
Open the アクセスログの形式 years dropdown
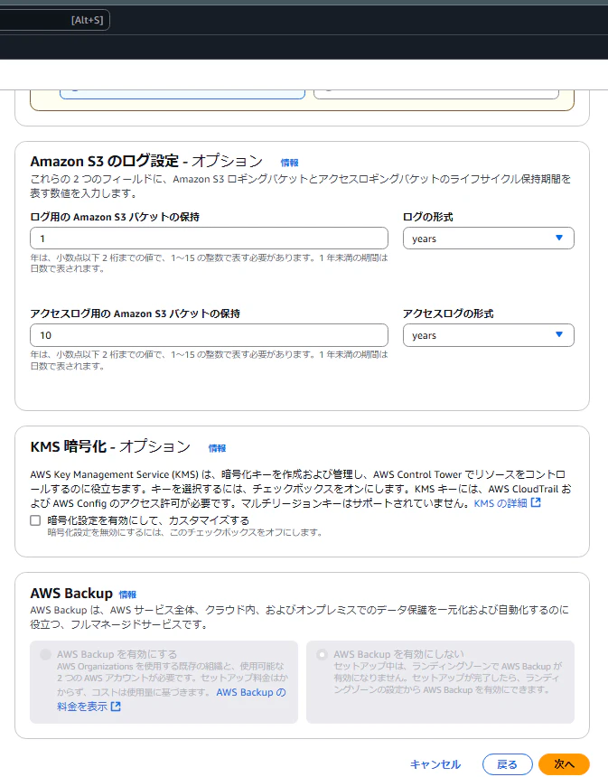pyautogui.click(x=488, y=335)
